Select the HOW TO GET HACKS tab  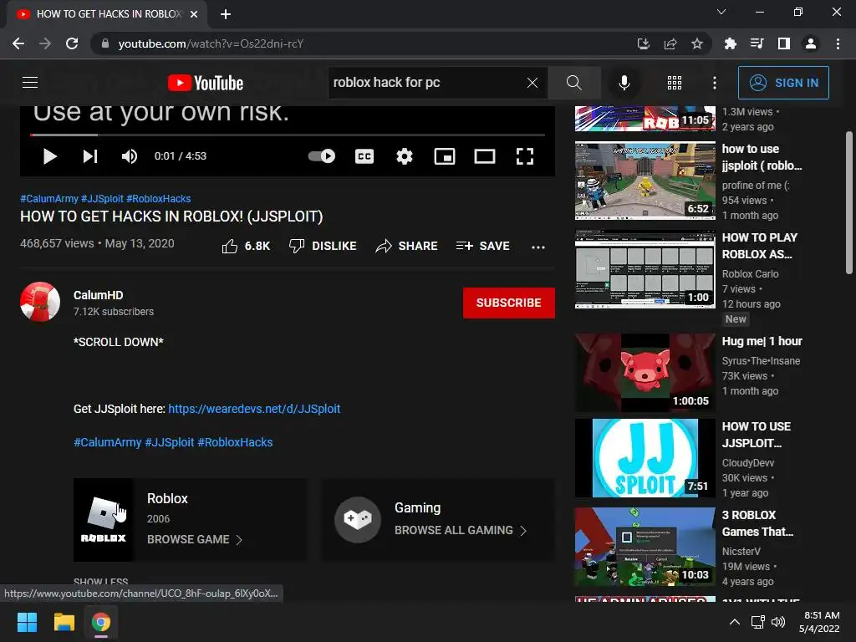click(107, 14)
